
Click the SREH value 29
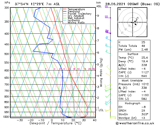click(143, 111)
